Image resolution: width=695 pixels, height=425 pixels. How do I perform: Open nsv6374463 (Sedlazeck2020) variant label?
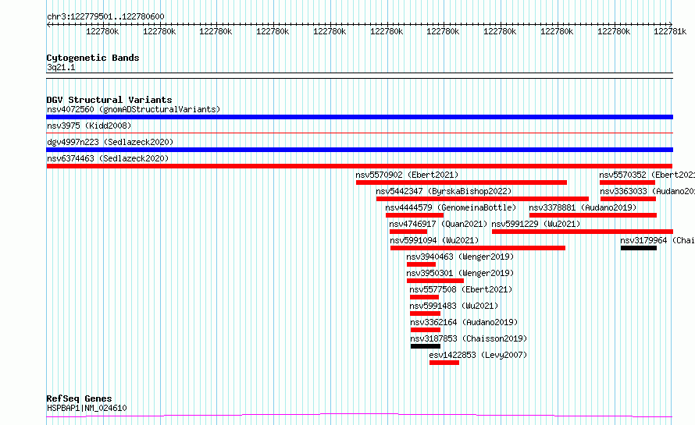click(108, 158)
